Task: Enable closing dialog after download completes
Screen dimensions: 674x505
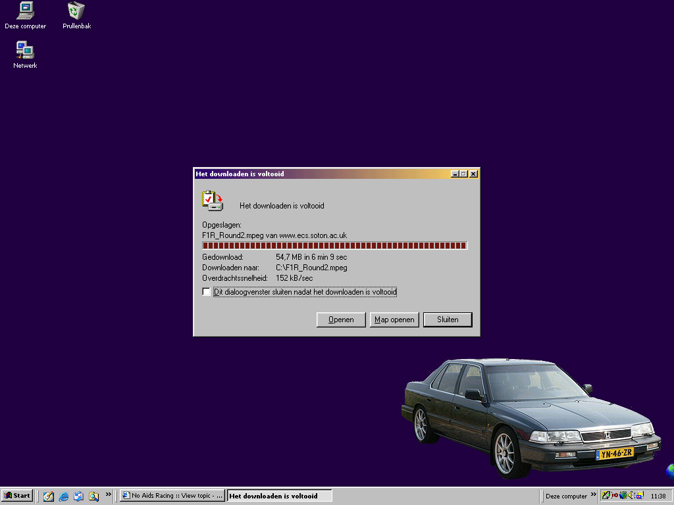Action: pos(207,292)
